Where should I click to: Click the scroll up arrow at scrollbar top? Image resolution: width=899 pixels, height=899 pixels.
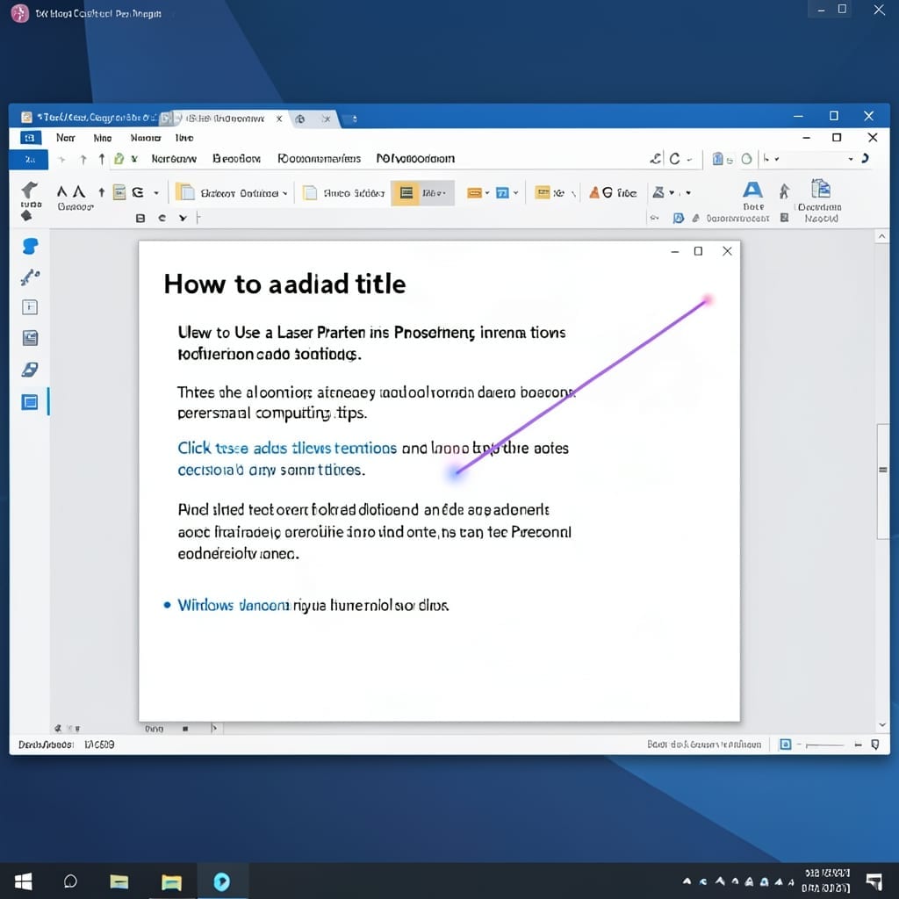pos(881,236)
